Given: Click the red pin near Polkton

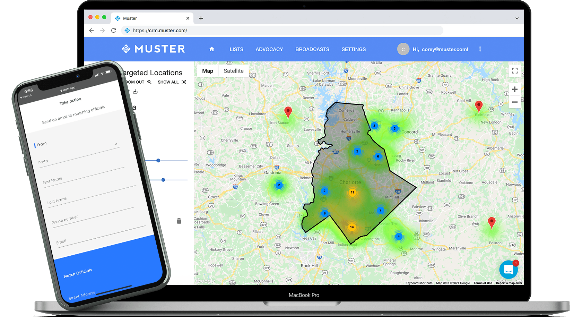Looking at the screenshot, I should (492, 223).
